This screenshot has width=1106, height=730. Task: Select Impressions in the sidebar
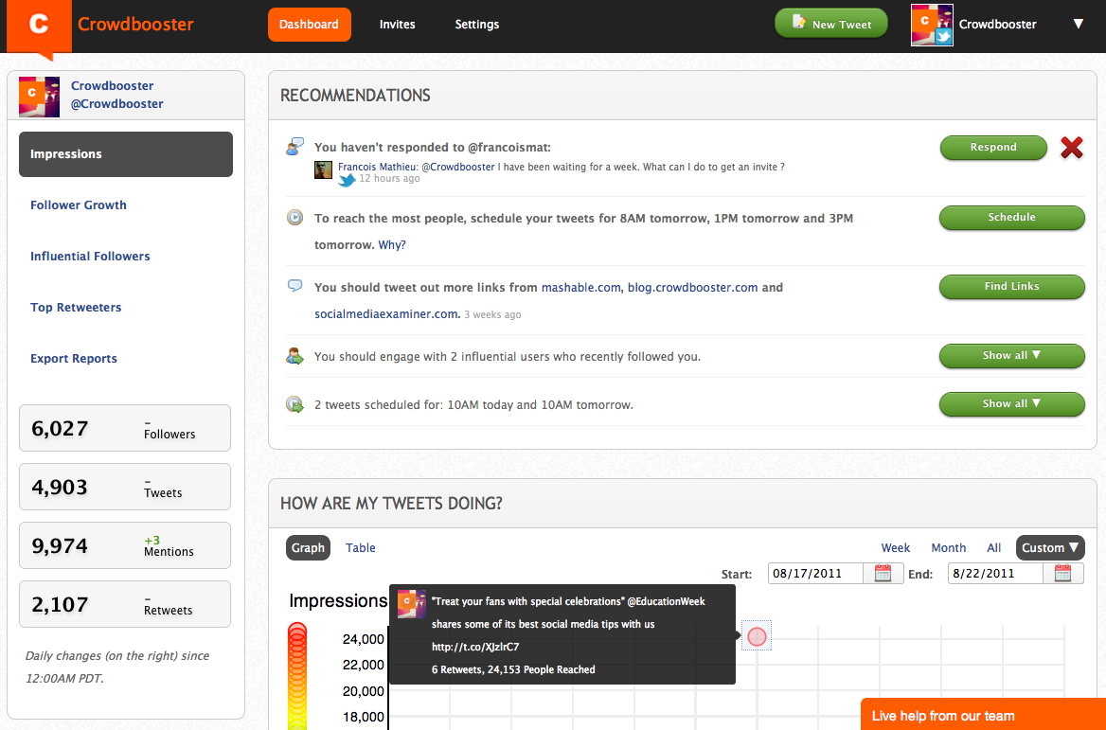pyautogui.click(x=126, y=153)
